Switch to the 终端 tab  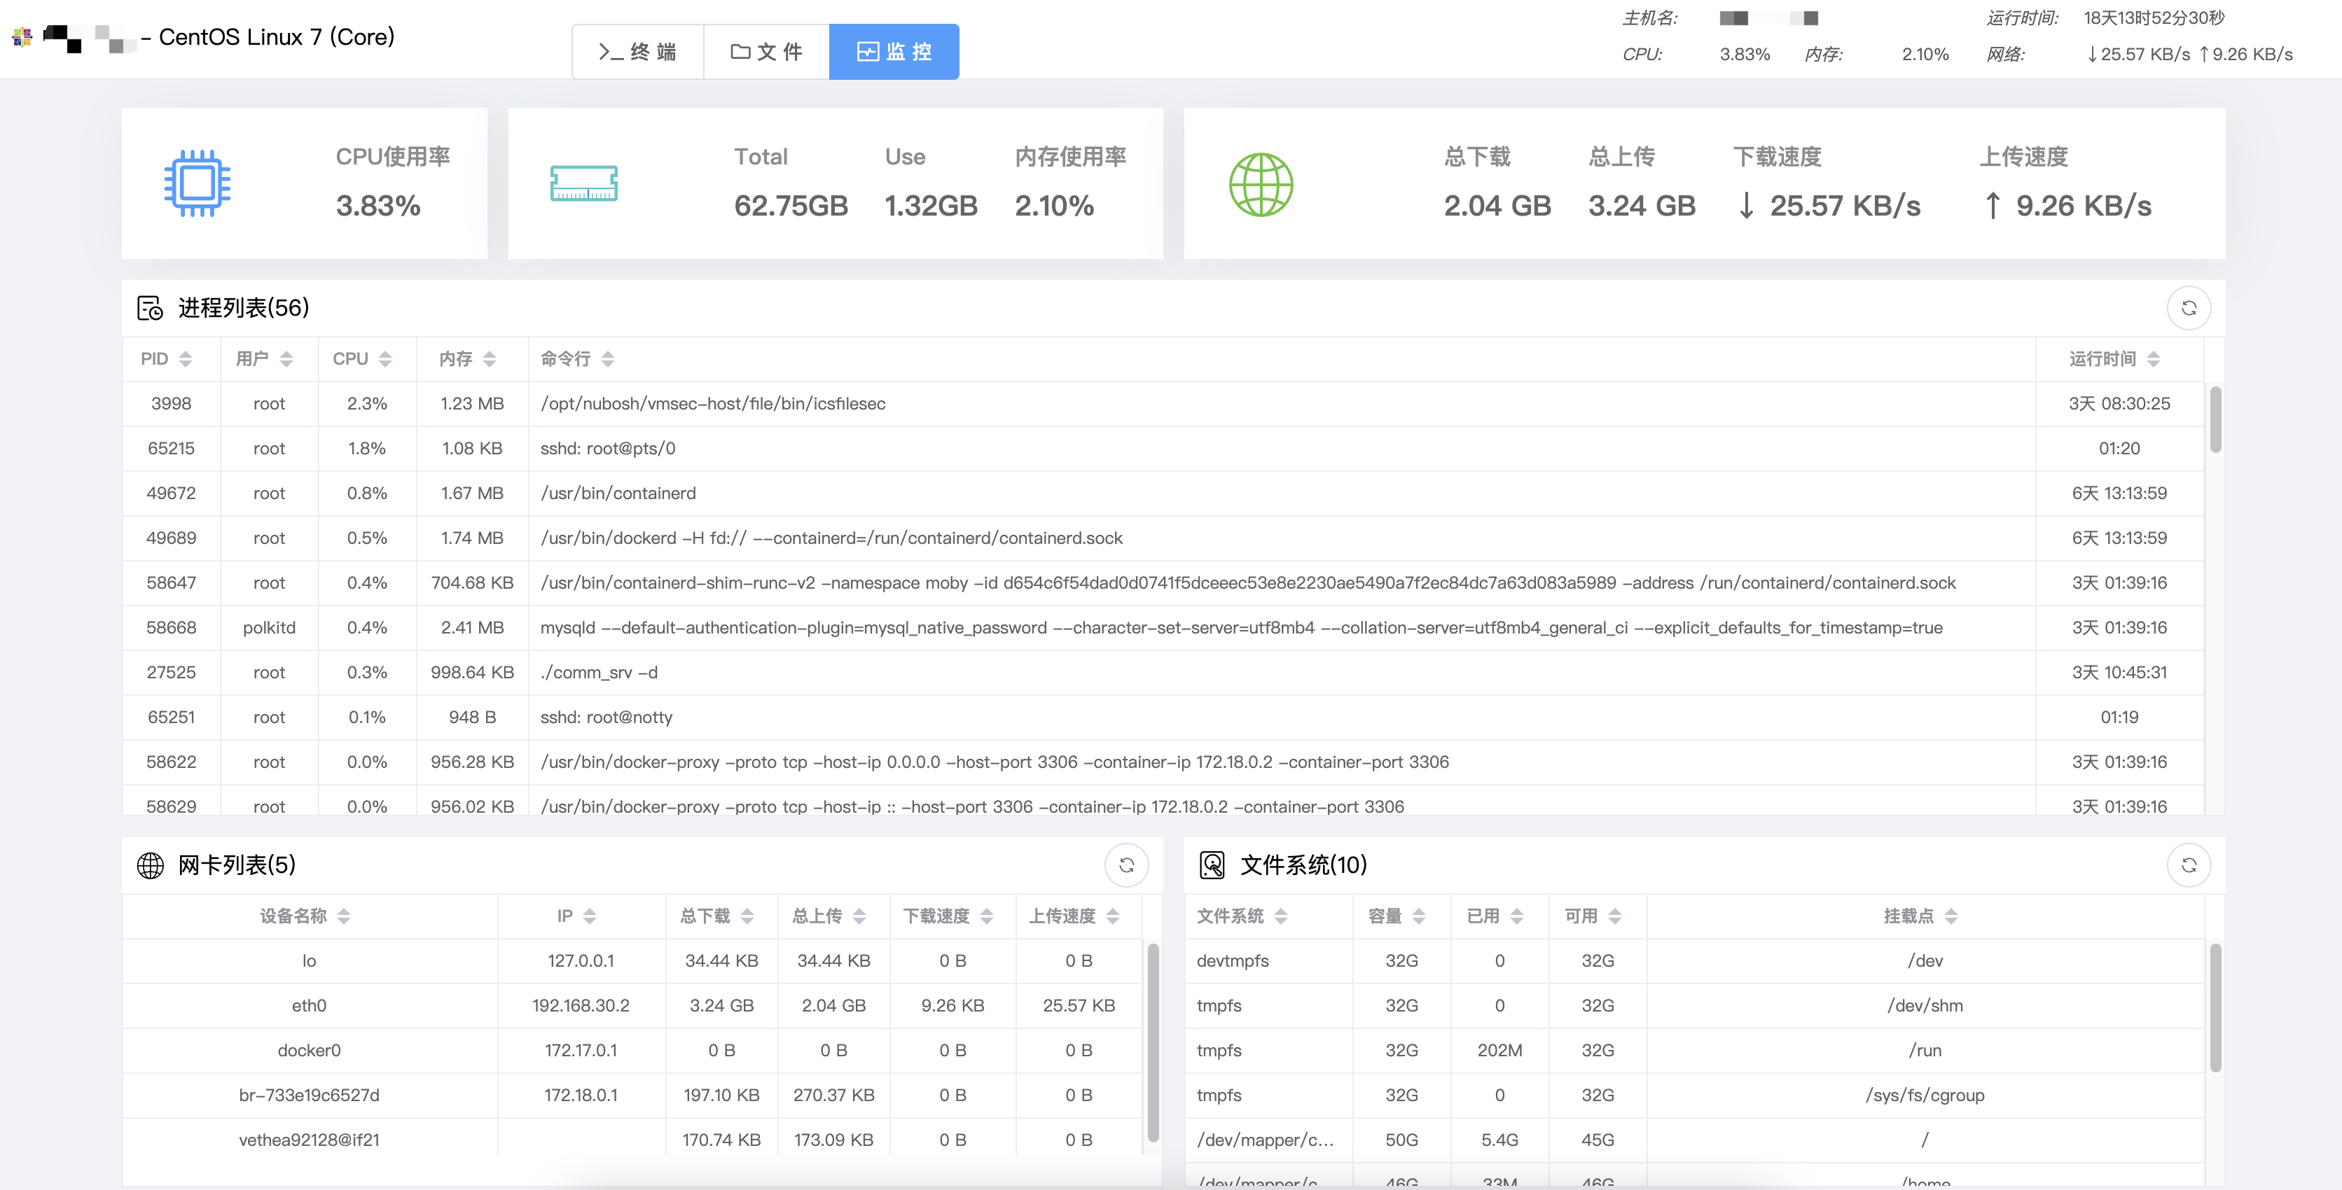click(x=638, y=52)
